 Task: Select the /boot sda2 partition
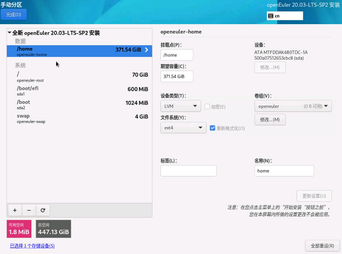pyautogui.click(x=79, y=104)
